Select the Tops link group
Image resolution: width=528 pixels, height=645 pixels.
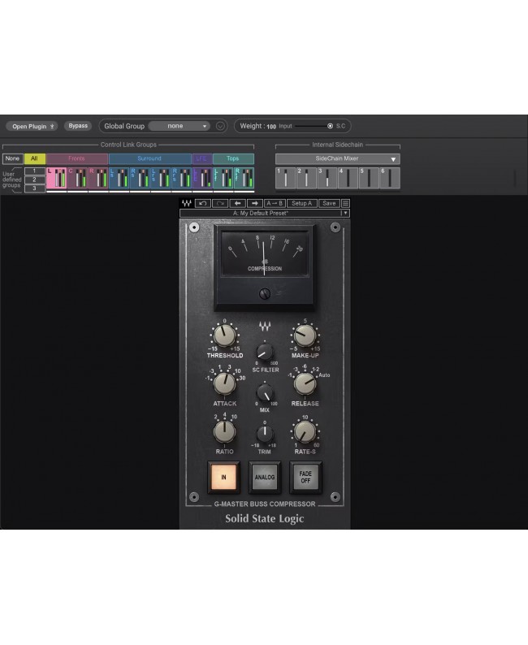233,158
